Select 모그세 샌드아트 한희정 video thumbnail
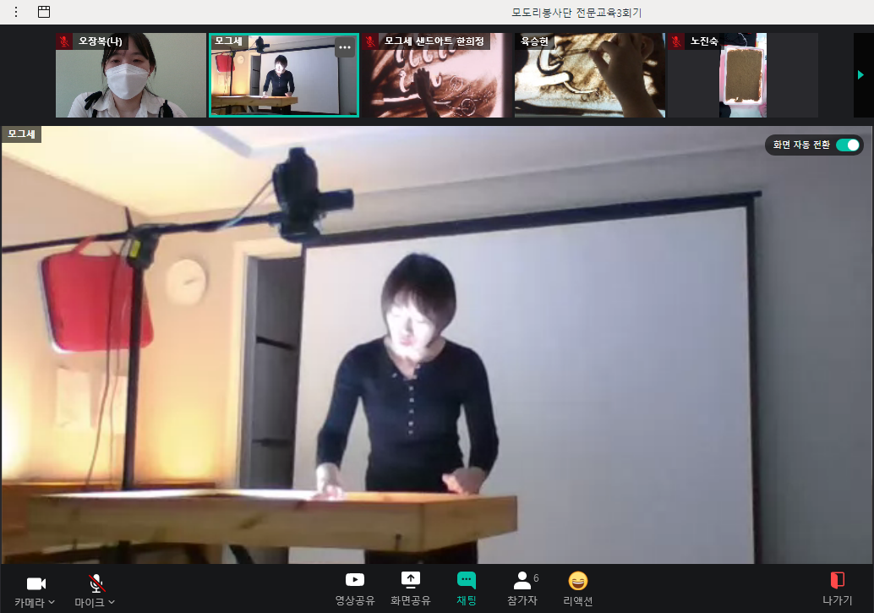The width and height of the screenshot is (874, 613). [x=437, y=75]
